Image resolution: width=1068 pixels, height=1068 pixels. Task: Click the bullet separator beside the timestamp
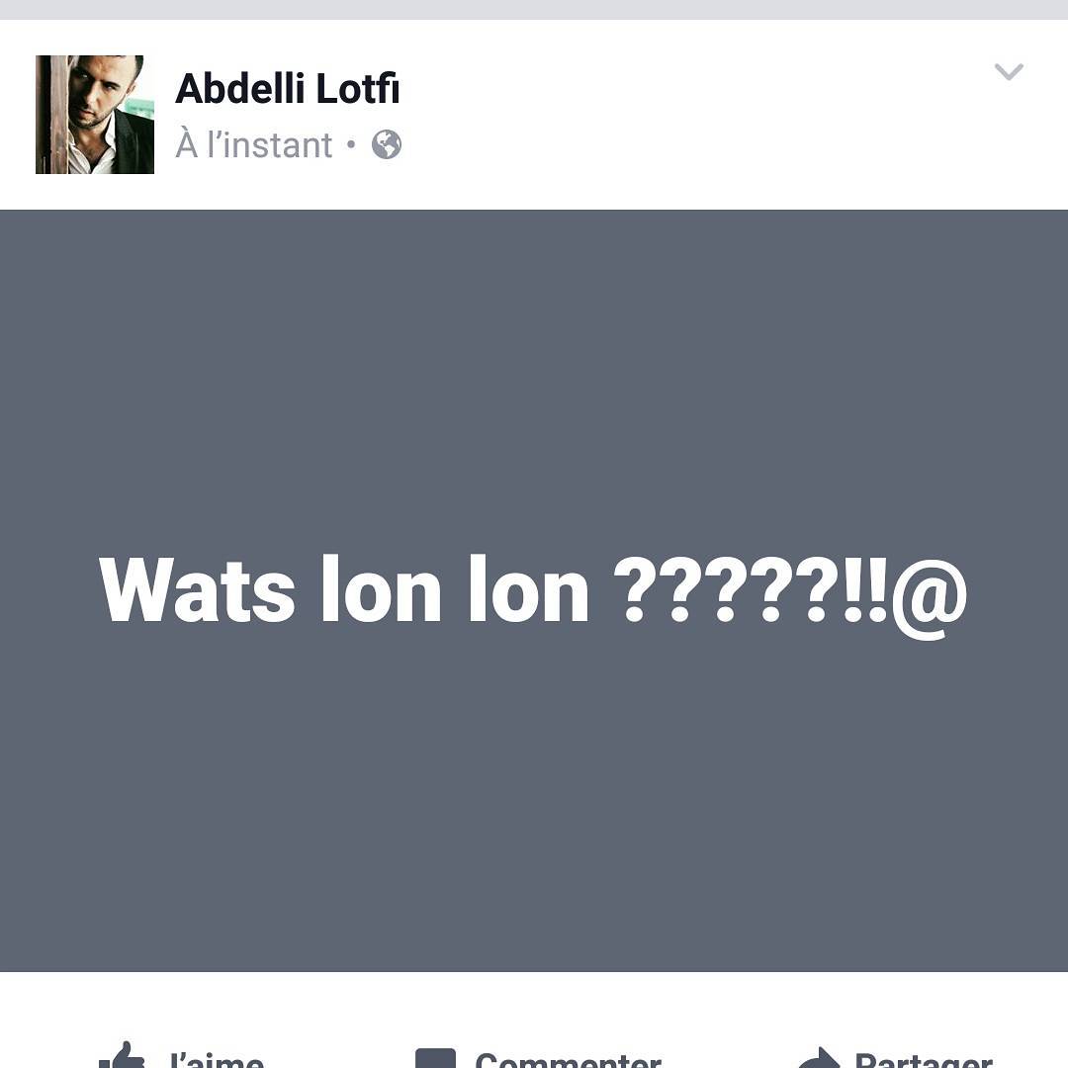coord(351,144)
